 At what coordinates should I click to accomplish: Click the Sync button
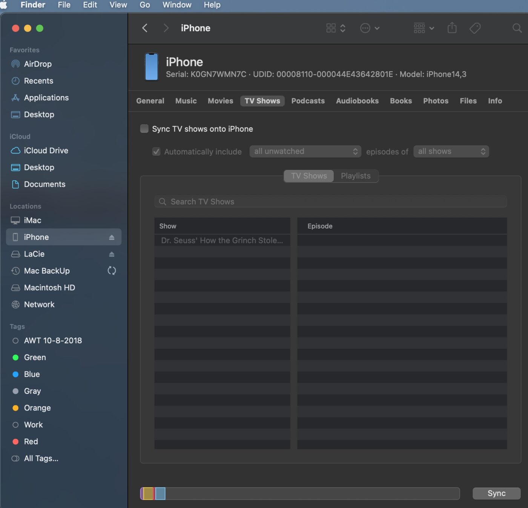(496, 493)
